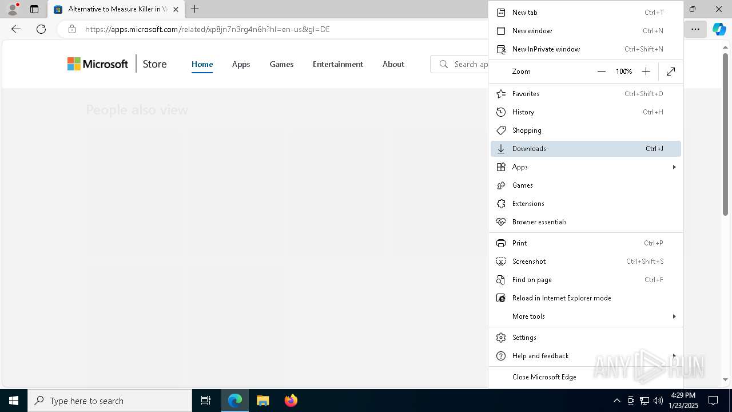This screenshot has width=732, height=412.
Task: Click the address bar URL
Action: coord(208,29)
